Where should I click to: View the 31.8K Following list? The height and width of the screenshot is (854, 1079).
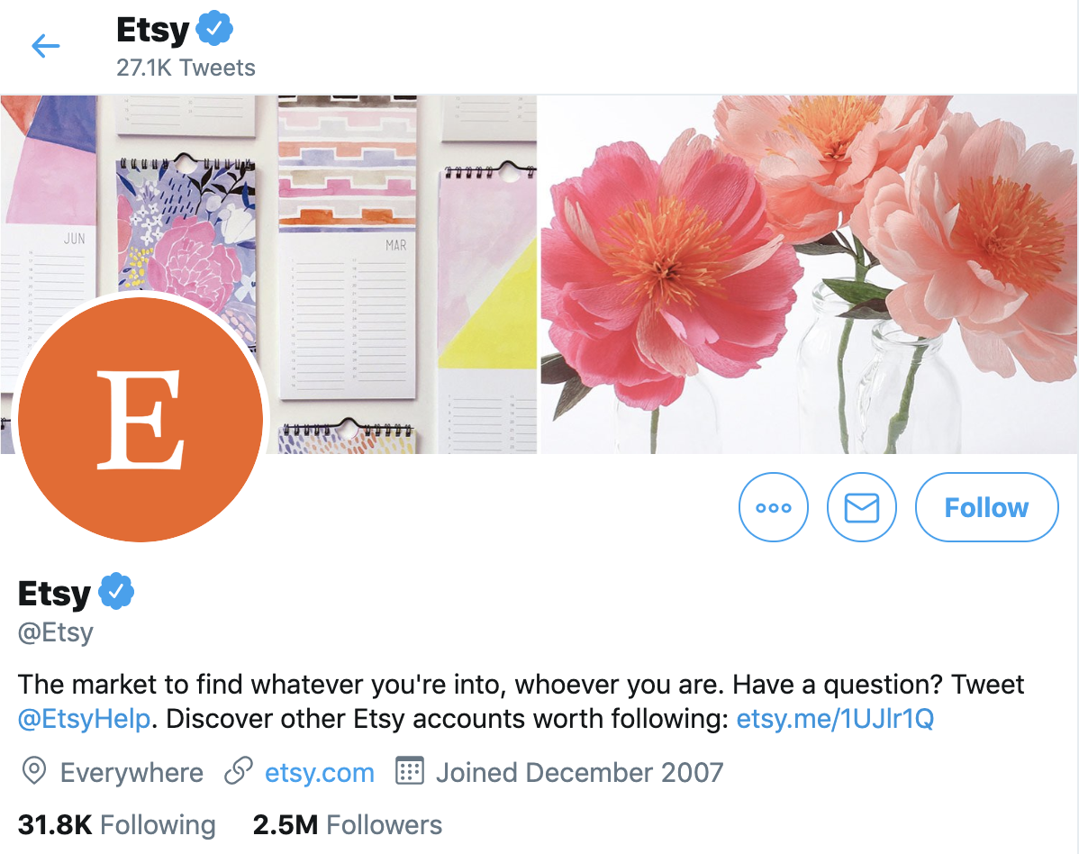coord(117,824)
